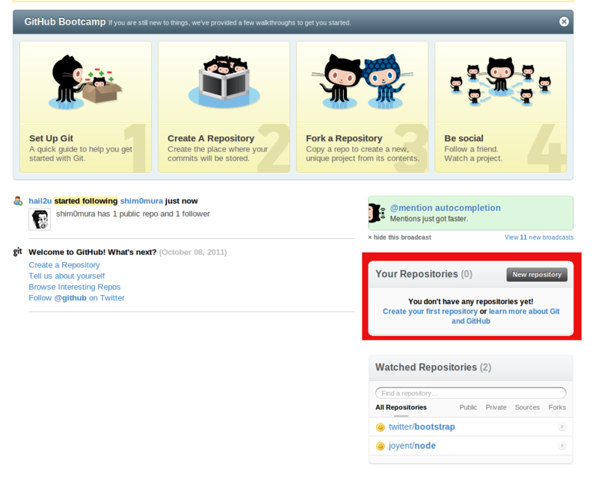This screenshot has height=484, width=598.
Task: Select the Sources filter tab
Action: pyautogui.click(x=527, y=407)
